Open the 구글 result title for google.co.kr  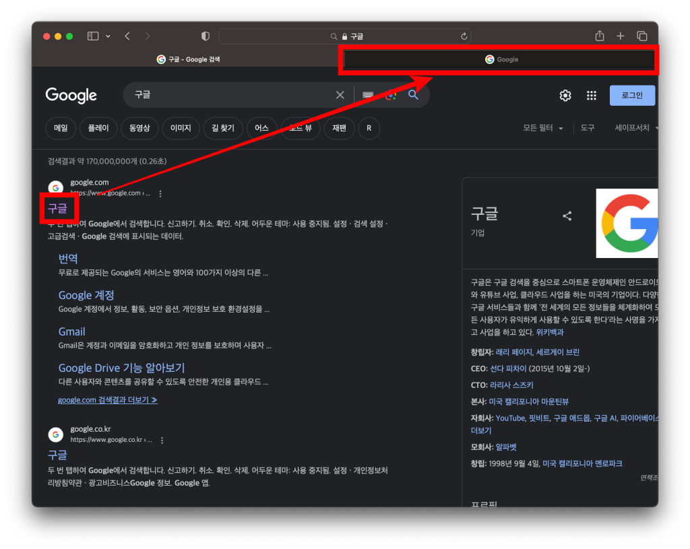click(58, 455)
